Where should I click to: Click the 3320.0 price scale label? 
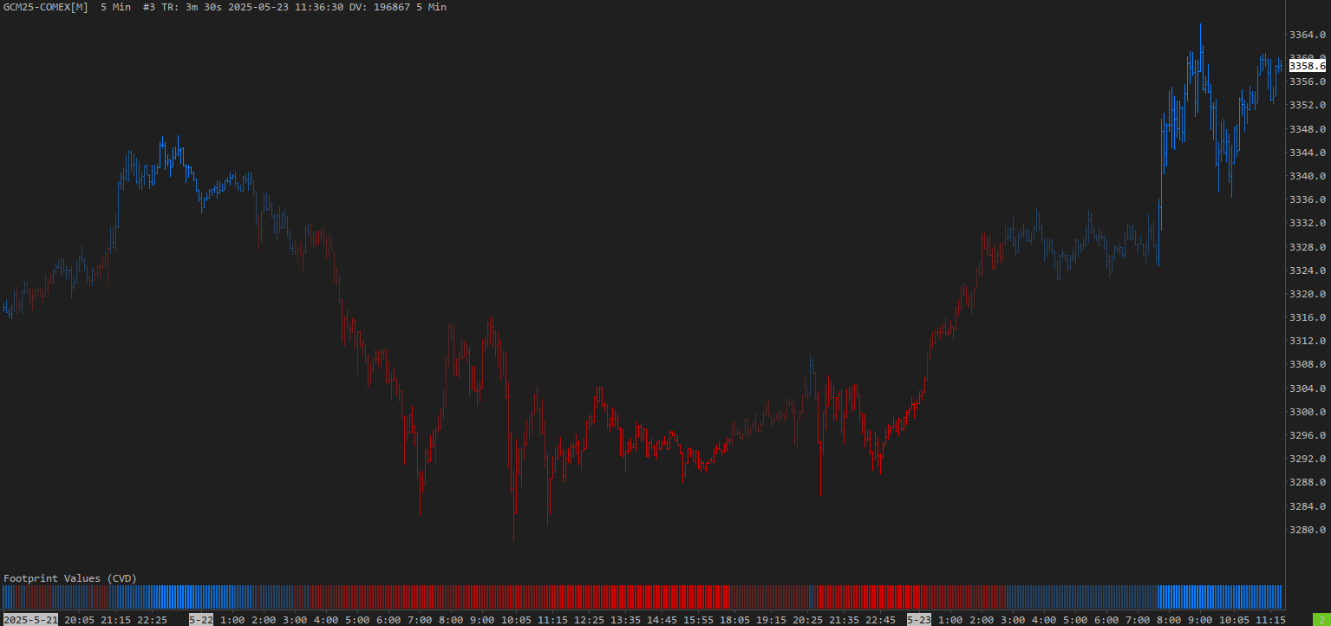point(1308,294)
